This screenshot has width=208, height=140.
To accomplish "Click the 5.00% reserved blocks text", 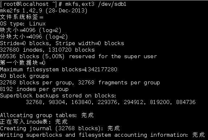I will tap(53, 56).
